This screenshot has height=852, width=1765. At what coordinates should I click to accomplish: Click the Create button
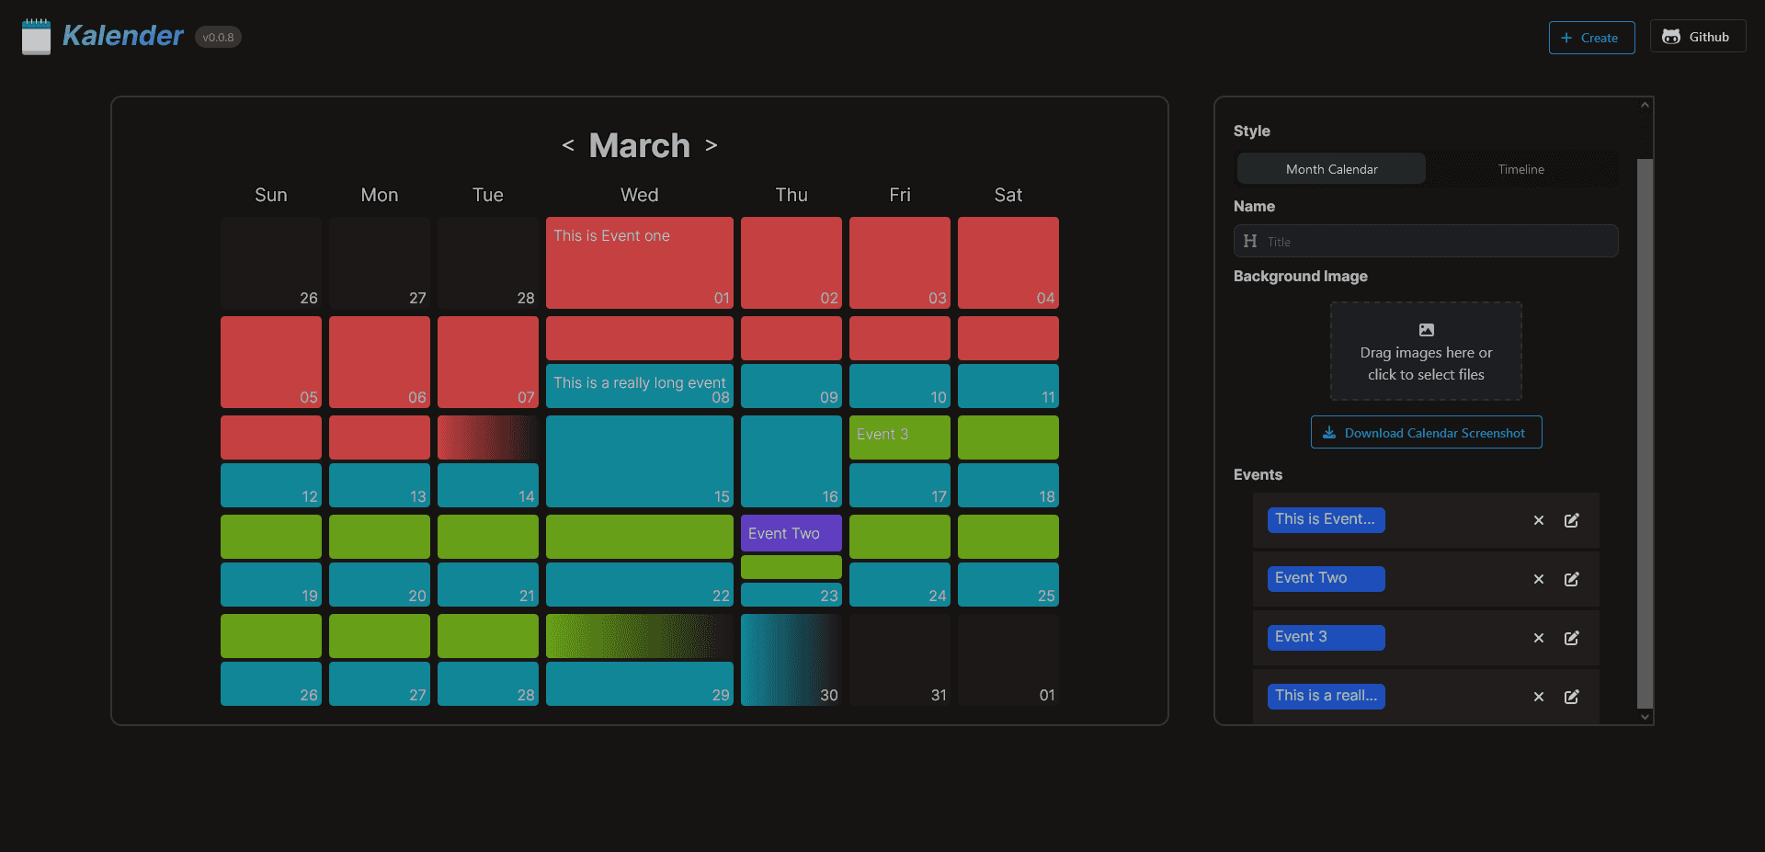(x=1592, y=38)
